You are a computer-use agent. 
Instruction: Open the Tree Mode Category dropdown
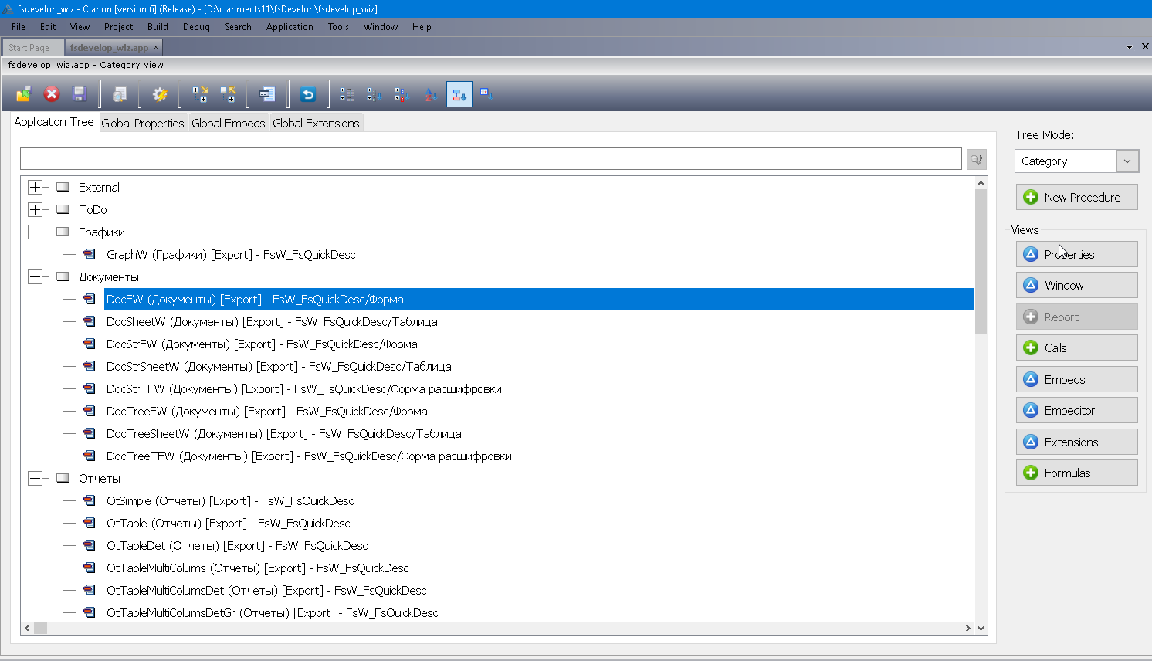click(x=1127, y=161)
